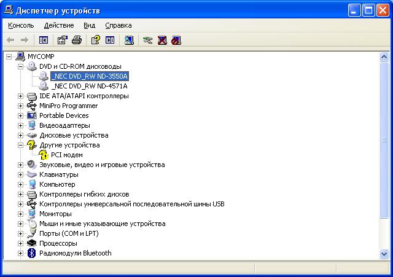Click the Properties toolbar icon
The width and height of the screenshot is (393, 277).
tap(62, 41)
